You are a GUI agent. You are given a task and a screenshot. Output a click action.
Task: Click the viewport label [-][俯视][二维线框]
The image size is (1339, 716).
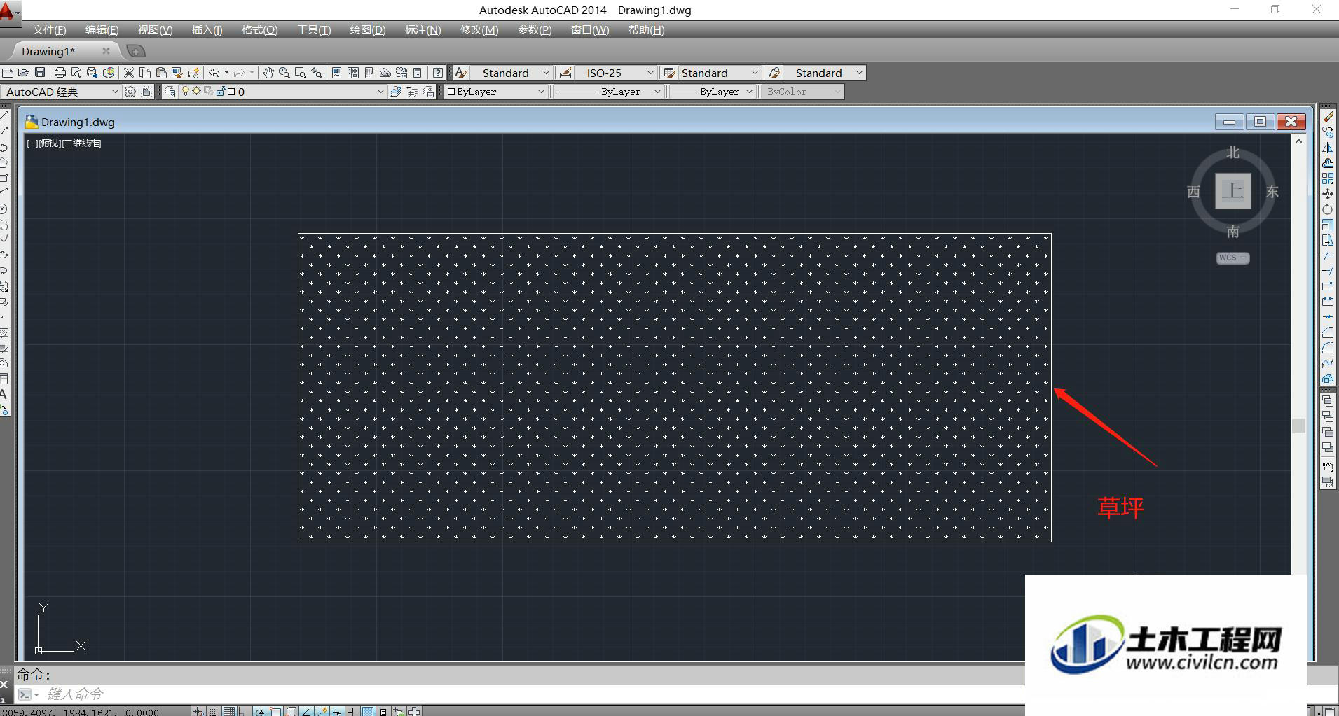coord(64,143)
